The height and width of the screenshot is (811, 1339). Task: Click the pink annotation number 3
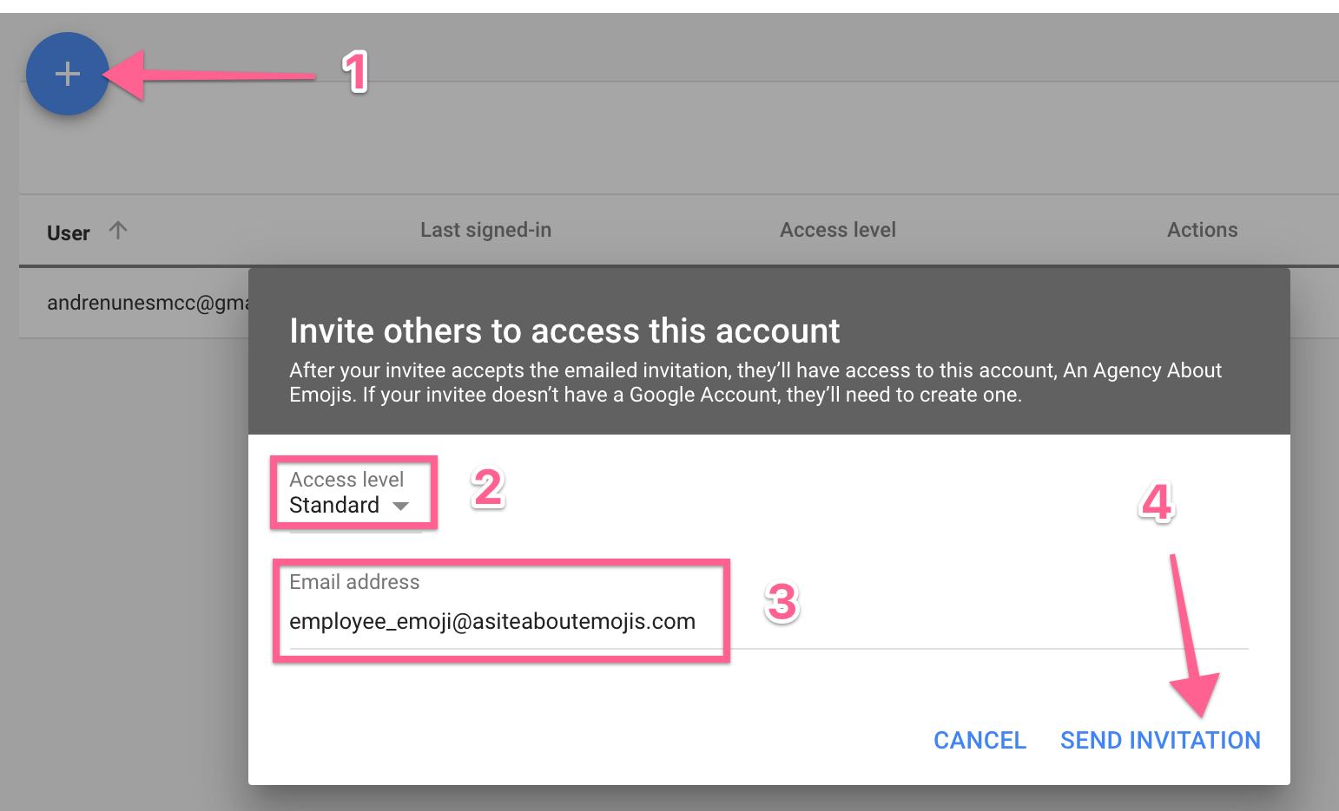click(782, 603)
